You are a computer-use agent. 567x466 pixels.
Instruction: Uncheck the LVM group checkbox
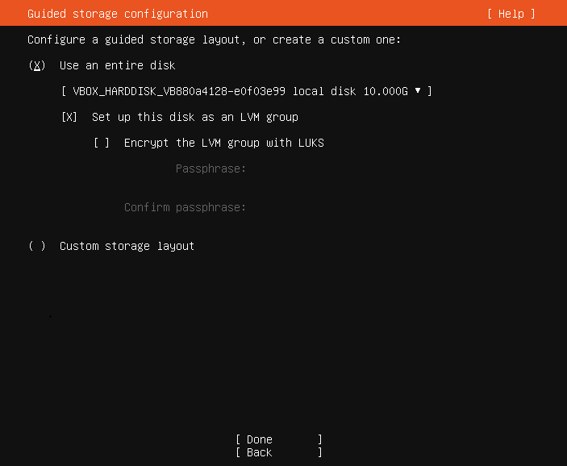[69, 117]
